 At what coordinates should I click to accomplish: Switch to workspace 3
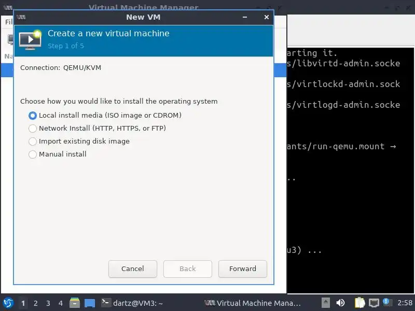[x=48, y=303]
